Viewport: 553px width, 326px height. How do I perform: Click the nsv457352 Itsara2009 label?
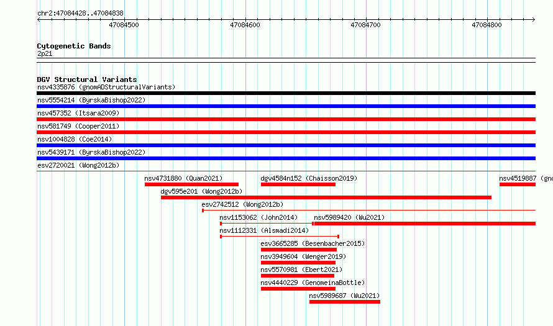pos(78,113)
